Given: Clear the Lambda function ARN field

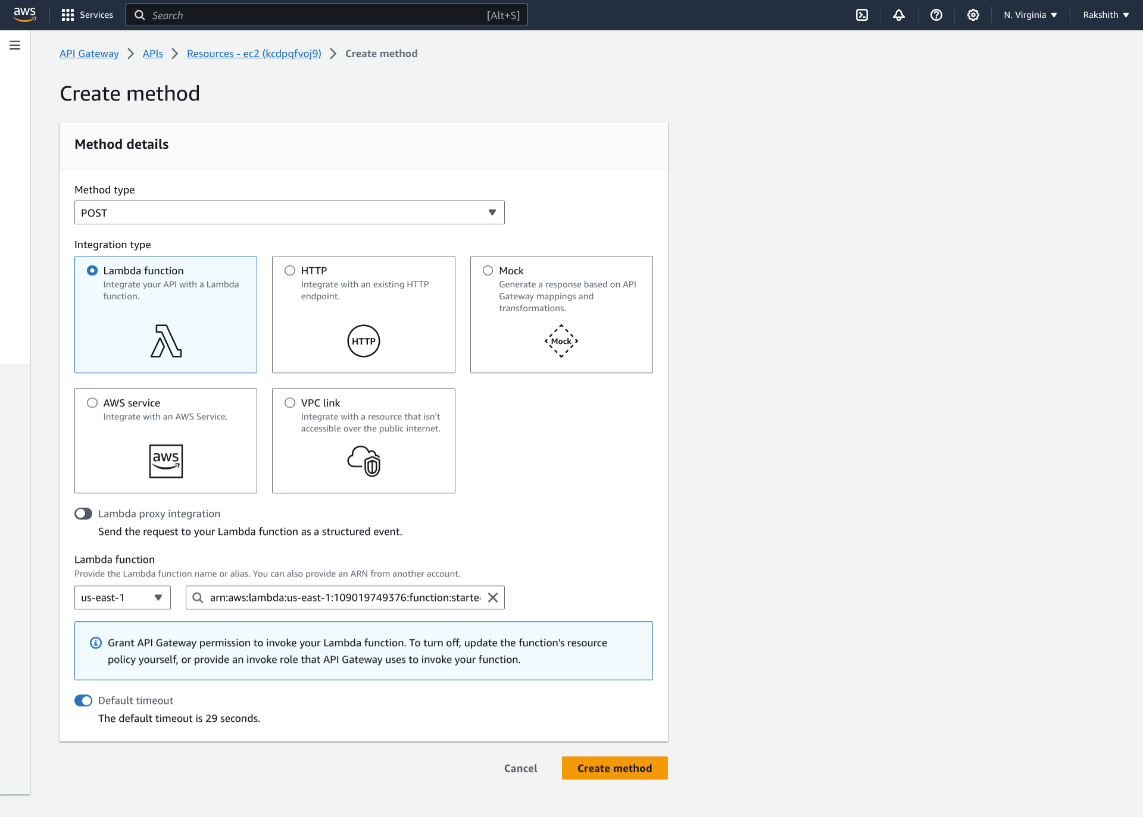Looking at the screenshot, I should [x=493, y=597].
